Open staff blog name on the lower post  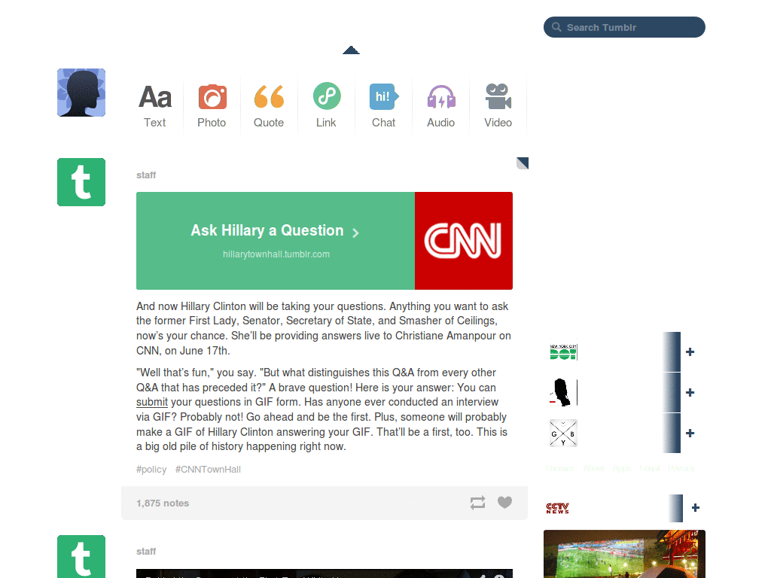point(146,552)
